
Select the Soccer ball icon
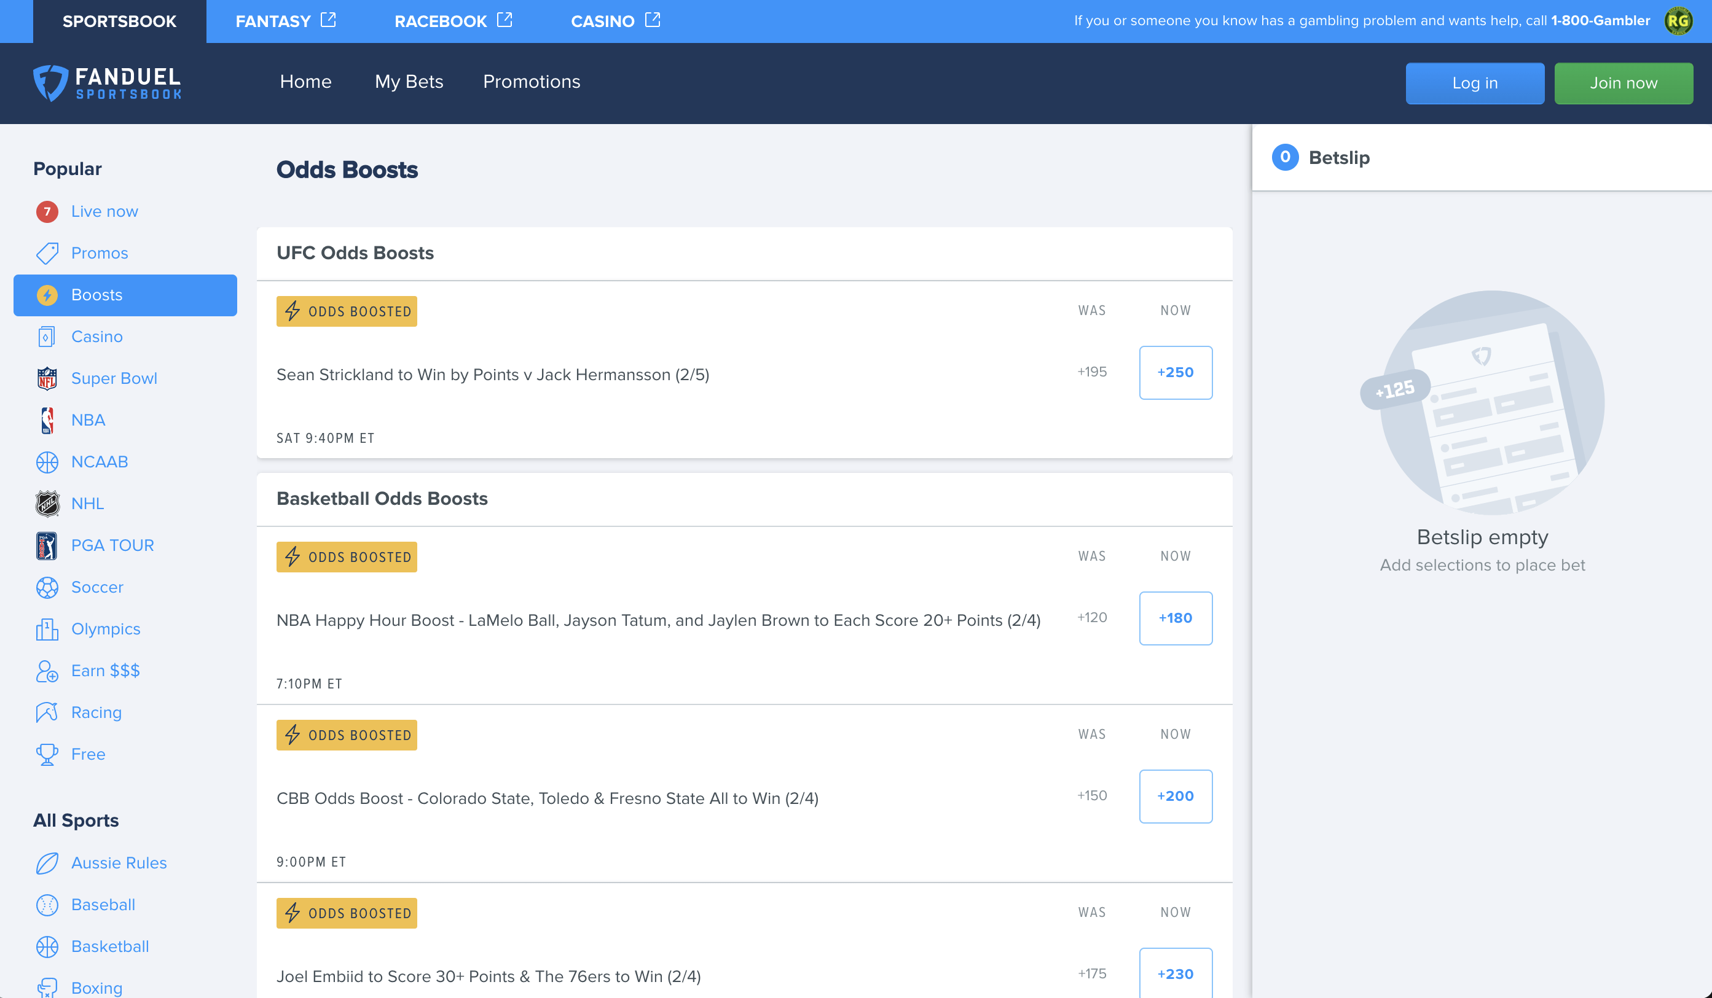tap(46, 587)
